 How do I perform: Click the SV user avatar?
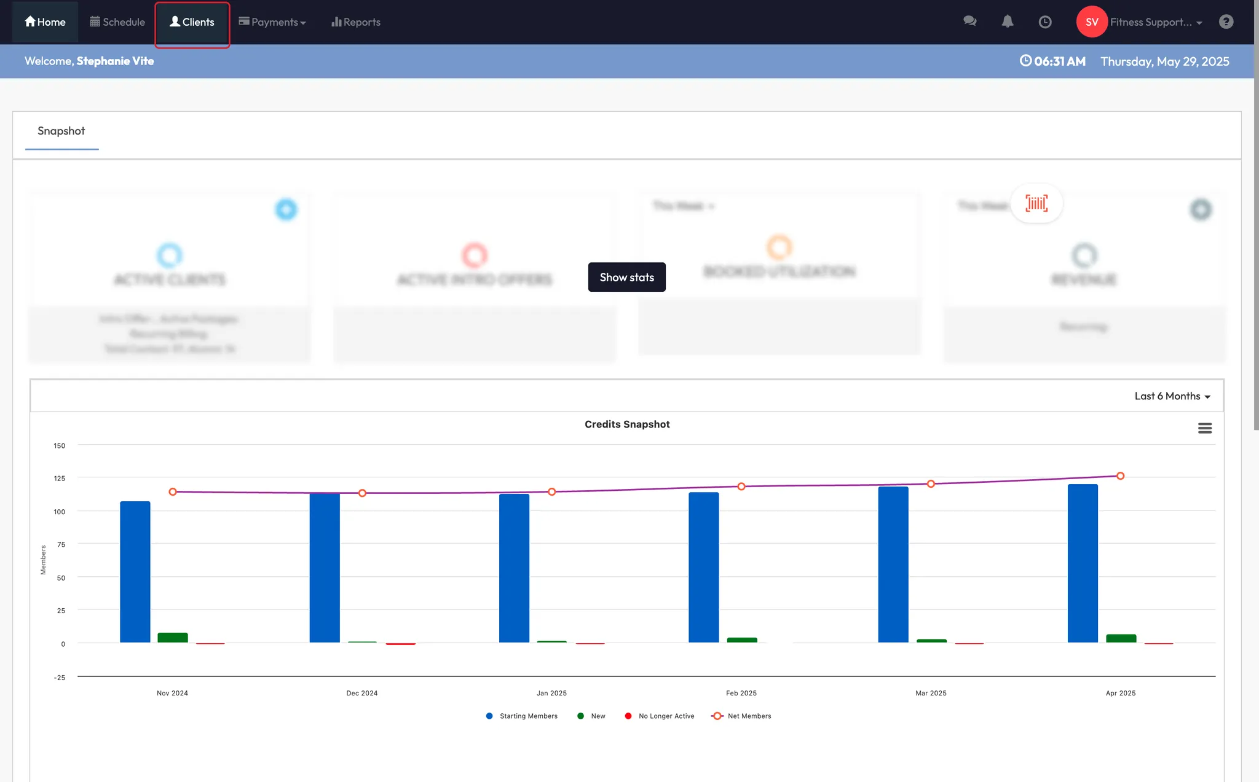(1091, 22)
